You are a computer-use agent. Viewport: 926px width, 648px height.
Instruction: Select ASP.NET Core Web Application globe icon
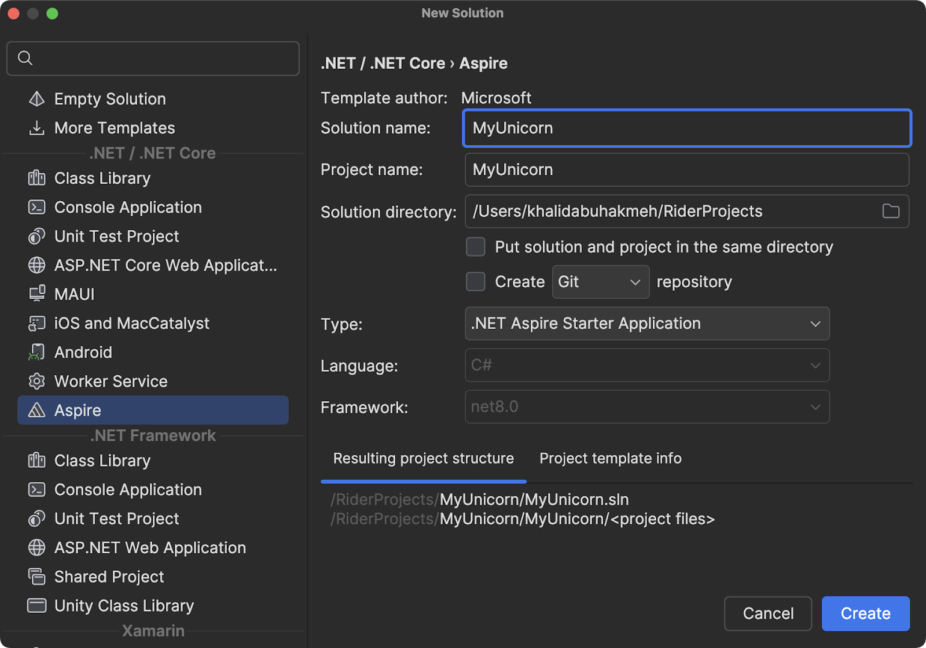coord(36,265)
